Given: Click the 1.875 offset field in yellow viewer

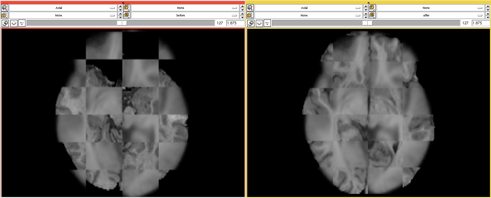Looking at the screenshot, I should [x=481, y=23].
